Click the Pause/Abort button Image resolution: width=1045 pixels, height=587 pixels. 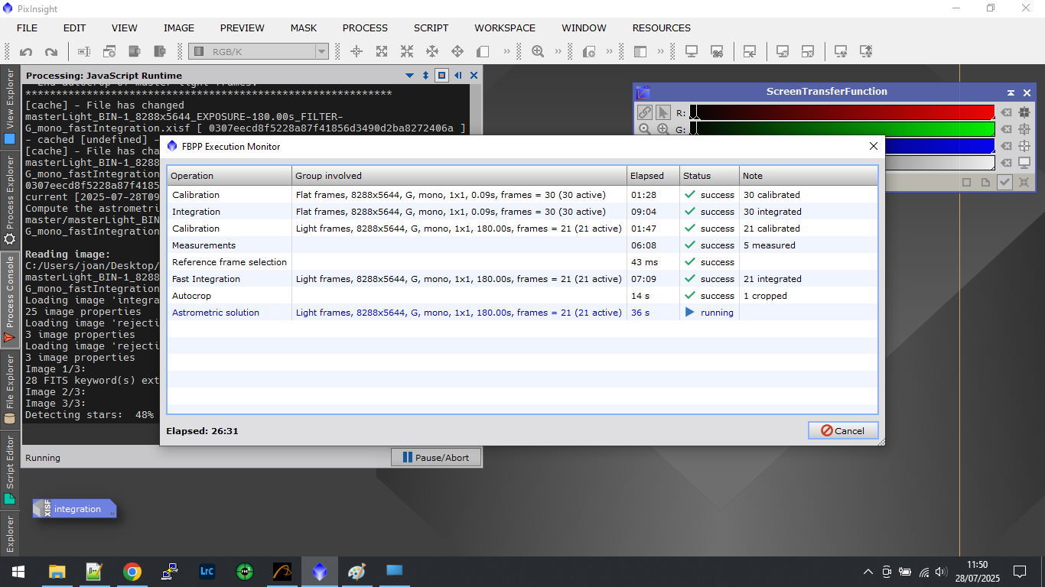[436, 457]
